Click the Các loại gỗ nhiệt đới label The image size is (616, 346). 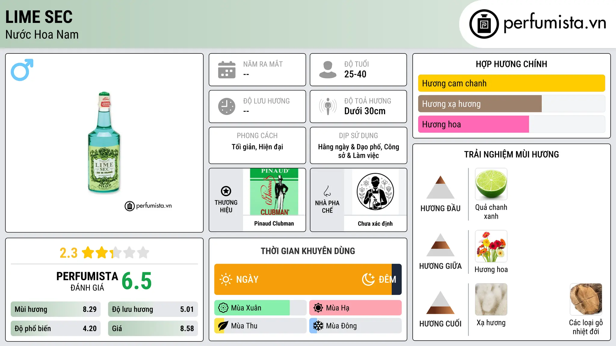[586, 327]
